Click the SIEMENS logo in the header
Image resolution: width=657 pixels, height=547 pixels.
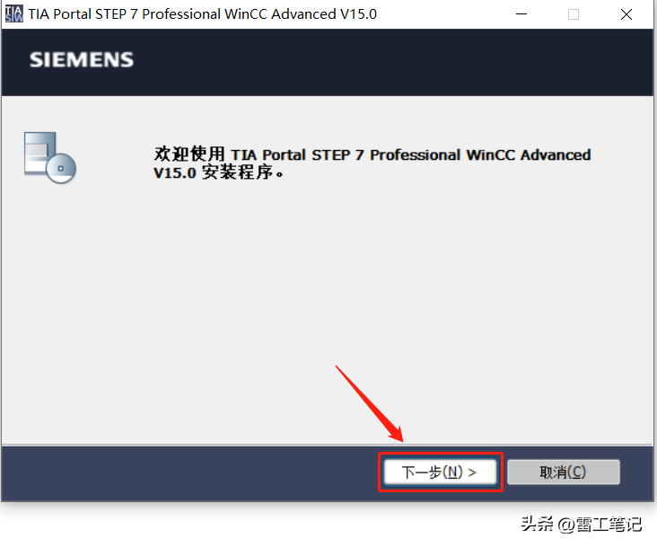point(82,59)
